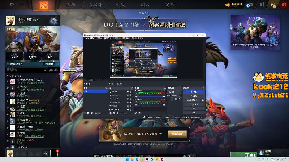
Task: Open source properties gear in sources toolbar
Action: [x=117, y=113]
